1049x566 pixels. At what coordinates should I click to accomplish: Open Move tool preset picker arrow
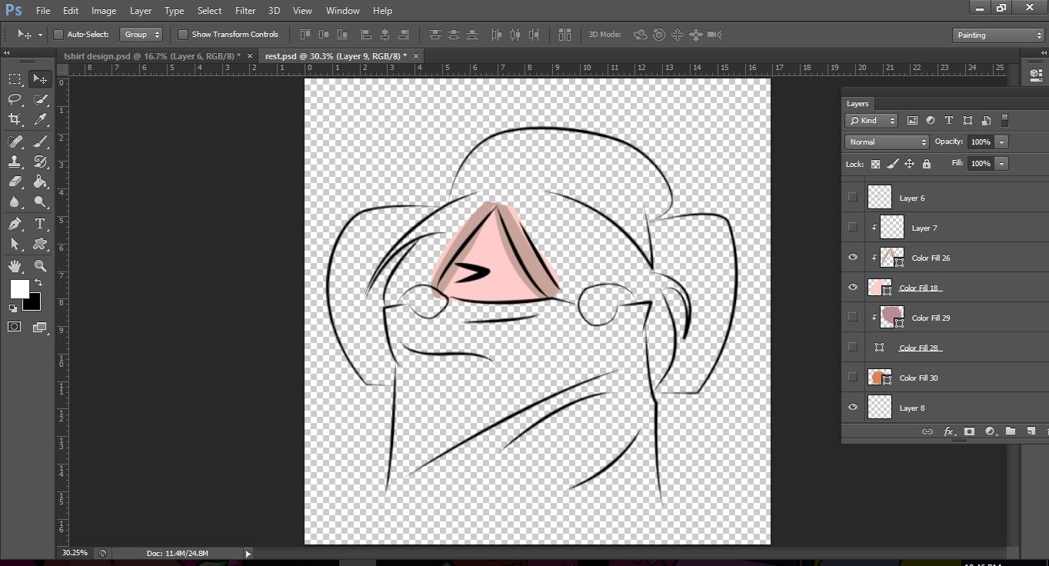click(40, 35)
